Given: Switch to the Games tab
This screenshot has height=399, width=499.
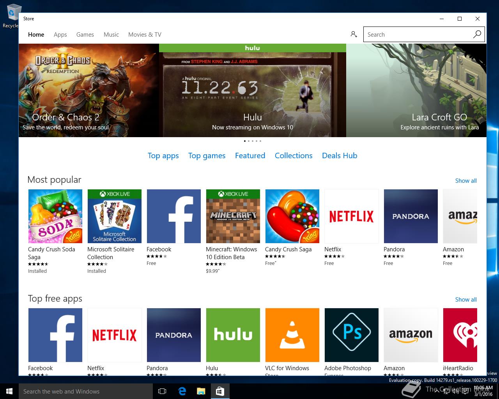Looking at the screenshot, I should click(x=85, y=35).
